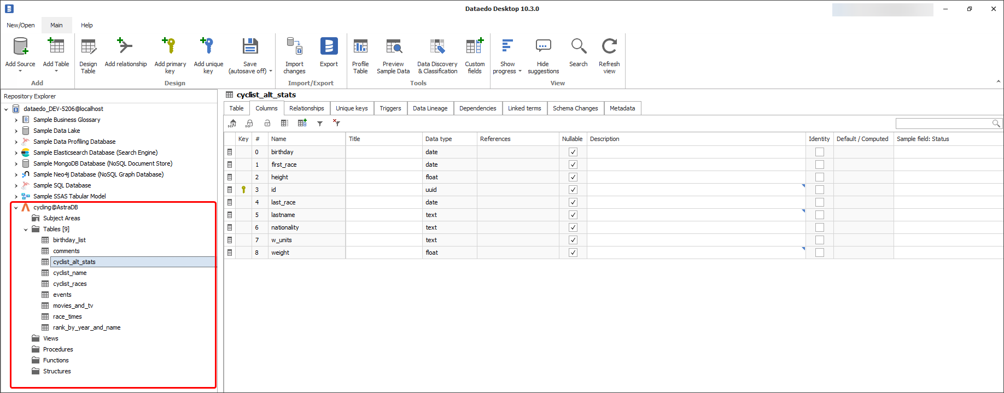1004x393 pixels.
Task: Expand the Sample SQL Database node
Action: tap(16, 186)
